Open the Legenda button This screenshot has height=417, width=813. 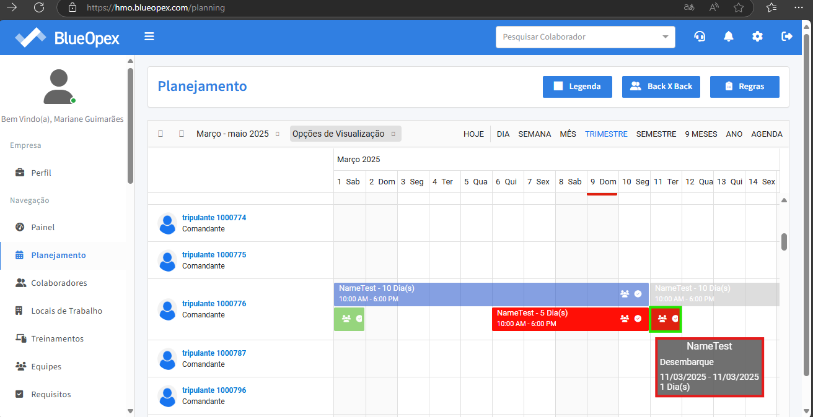[x=578, y=87]
